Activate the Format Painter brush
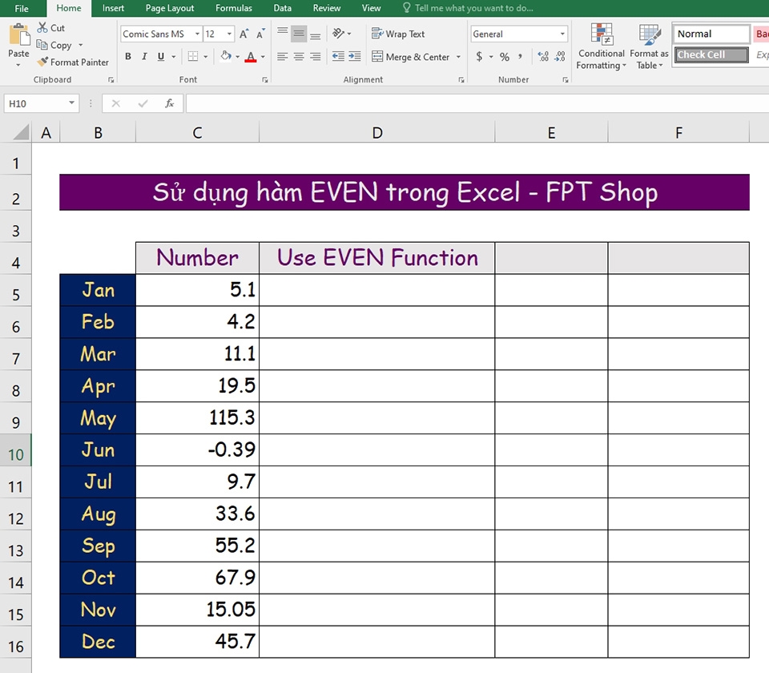Image resolution: width=769 pixels, height=673 pixels. [73, 62]
